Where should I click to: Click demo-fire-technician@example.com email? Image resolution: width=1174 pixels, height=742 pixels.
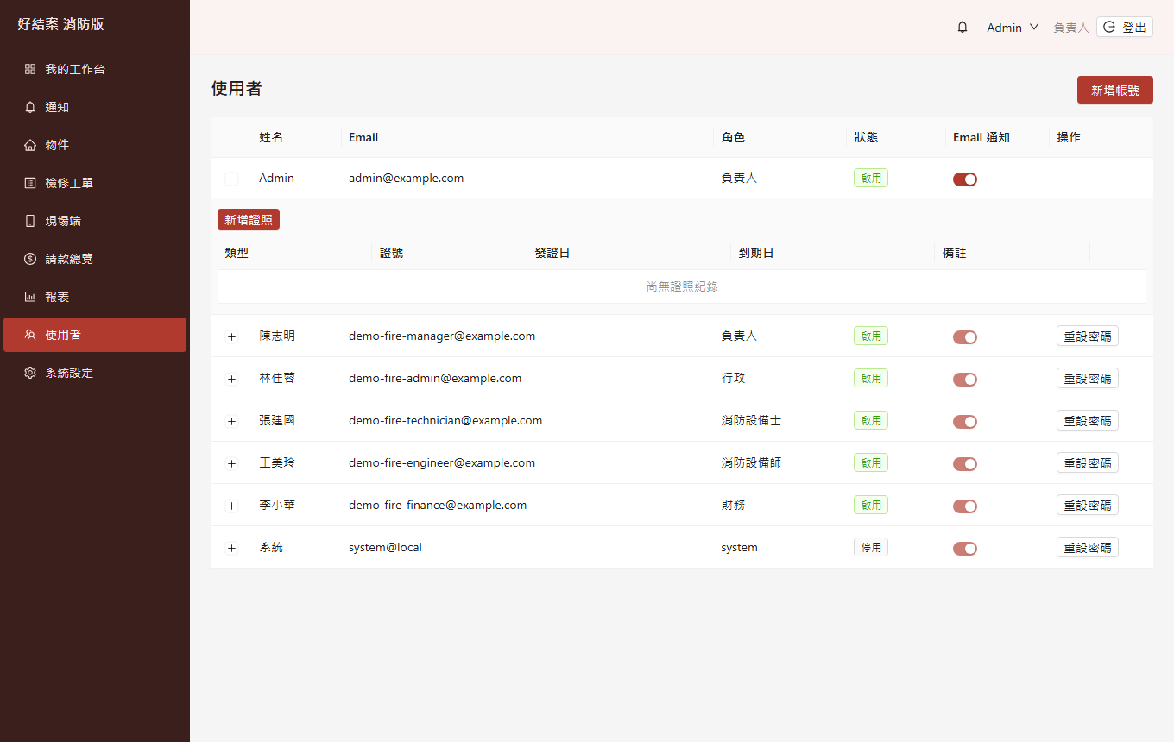(445, 420)
